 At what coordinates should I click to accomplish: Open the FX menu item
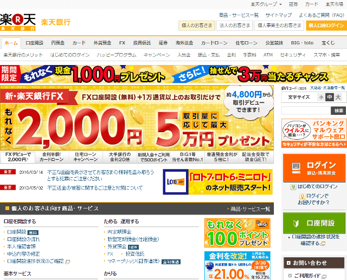click(122, 43)
